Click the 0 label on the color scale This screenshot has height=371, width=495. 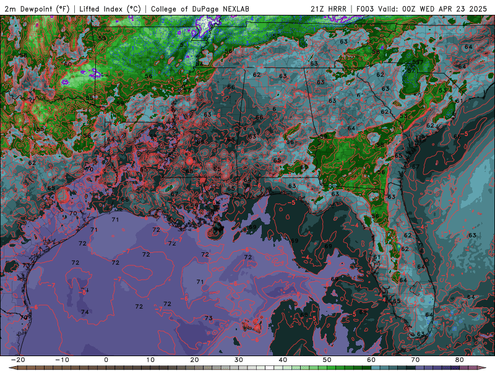[106, 360]
